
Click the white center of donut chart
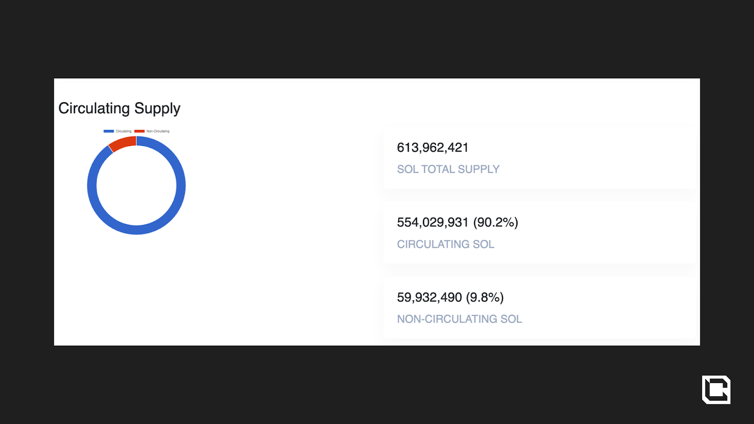tap(137, 186)
